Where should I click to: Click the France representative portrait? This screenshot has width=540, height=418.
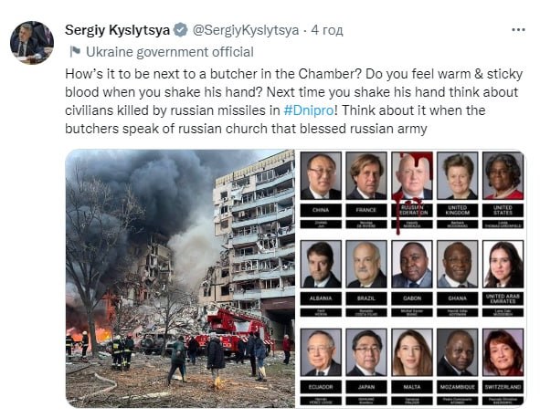pos(366,176)
